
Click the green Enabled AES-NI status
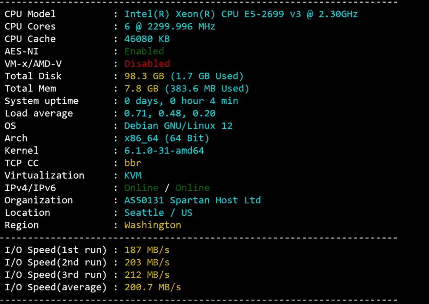click(144, 51)
